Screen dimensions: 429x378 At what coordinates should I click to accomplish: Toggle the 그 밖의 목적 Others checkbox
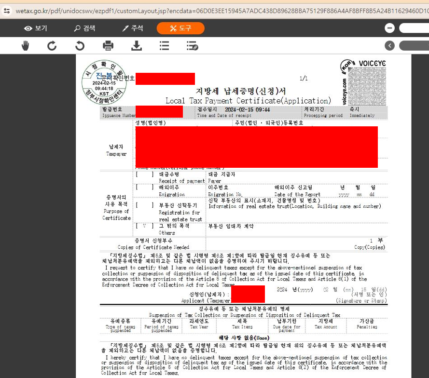[145, 226]
